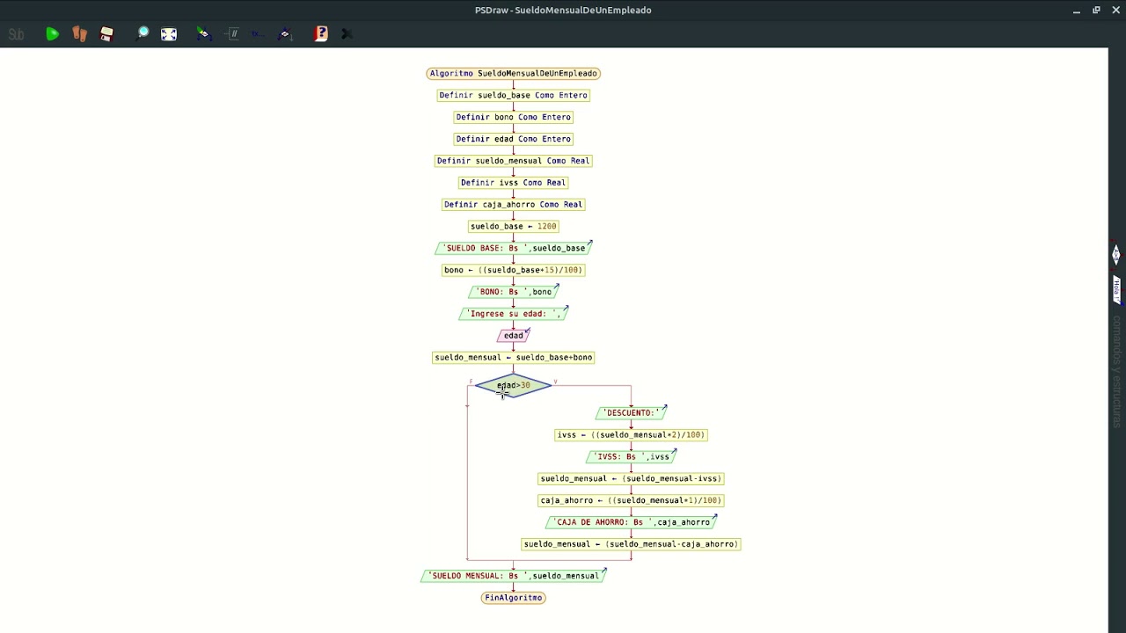Viewport: 1126px width, 633px height.
Task: Start step-by-step execution with footprints icon
Action: tap(80, 34)
